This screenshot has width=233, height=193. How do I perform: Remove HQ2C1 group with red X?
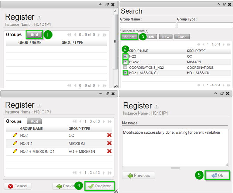tap(109, 143)
